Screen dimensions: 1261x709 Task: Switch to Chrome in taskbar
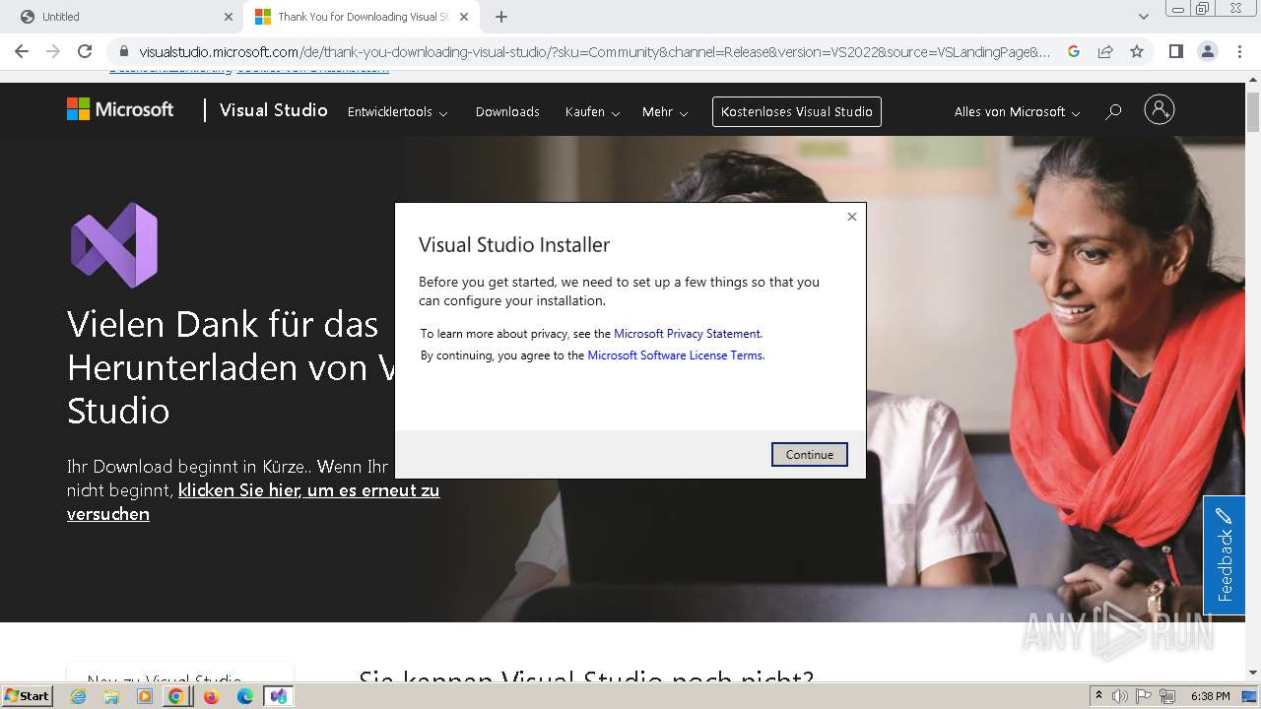176,696
